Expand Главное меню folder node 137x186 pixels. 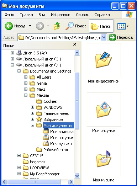[32, 113]
